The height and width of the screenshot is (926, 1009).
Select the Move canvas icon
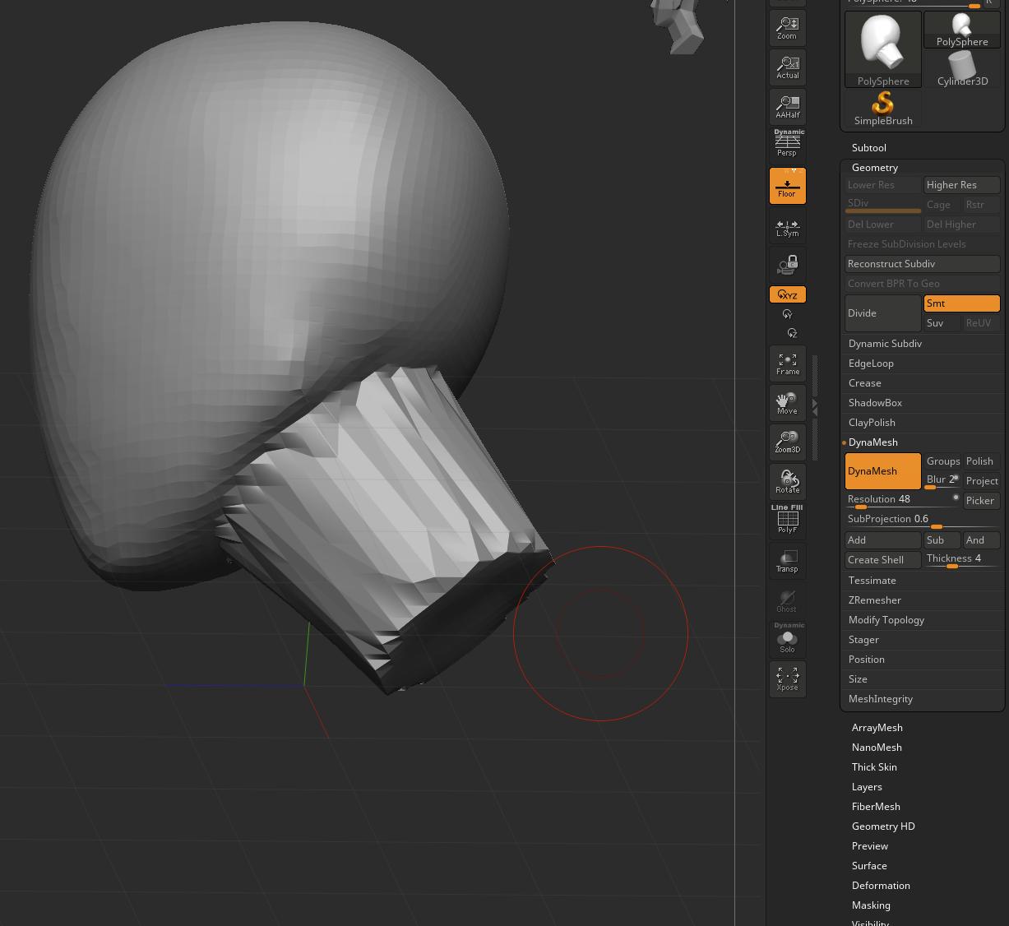pyautogui.click(x=787, y=403)
